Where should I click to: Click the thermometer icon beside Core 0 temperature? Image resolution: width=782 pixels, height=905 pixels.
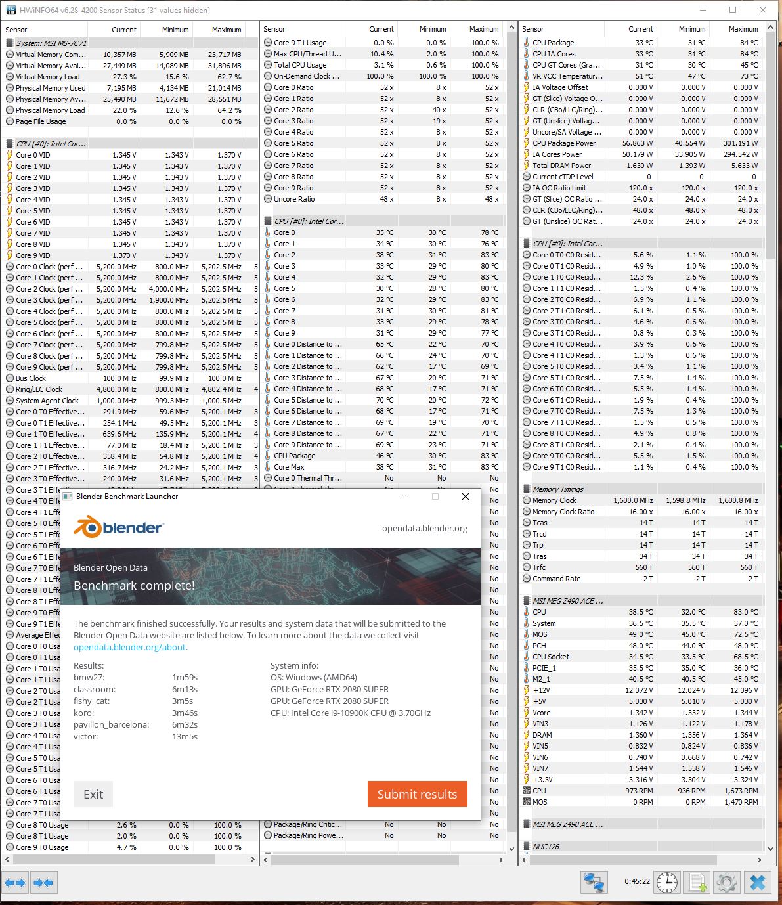coord(268,232)
